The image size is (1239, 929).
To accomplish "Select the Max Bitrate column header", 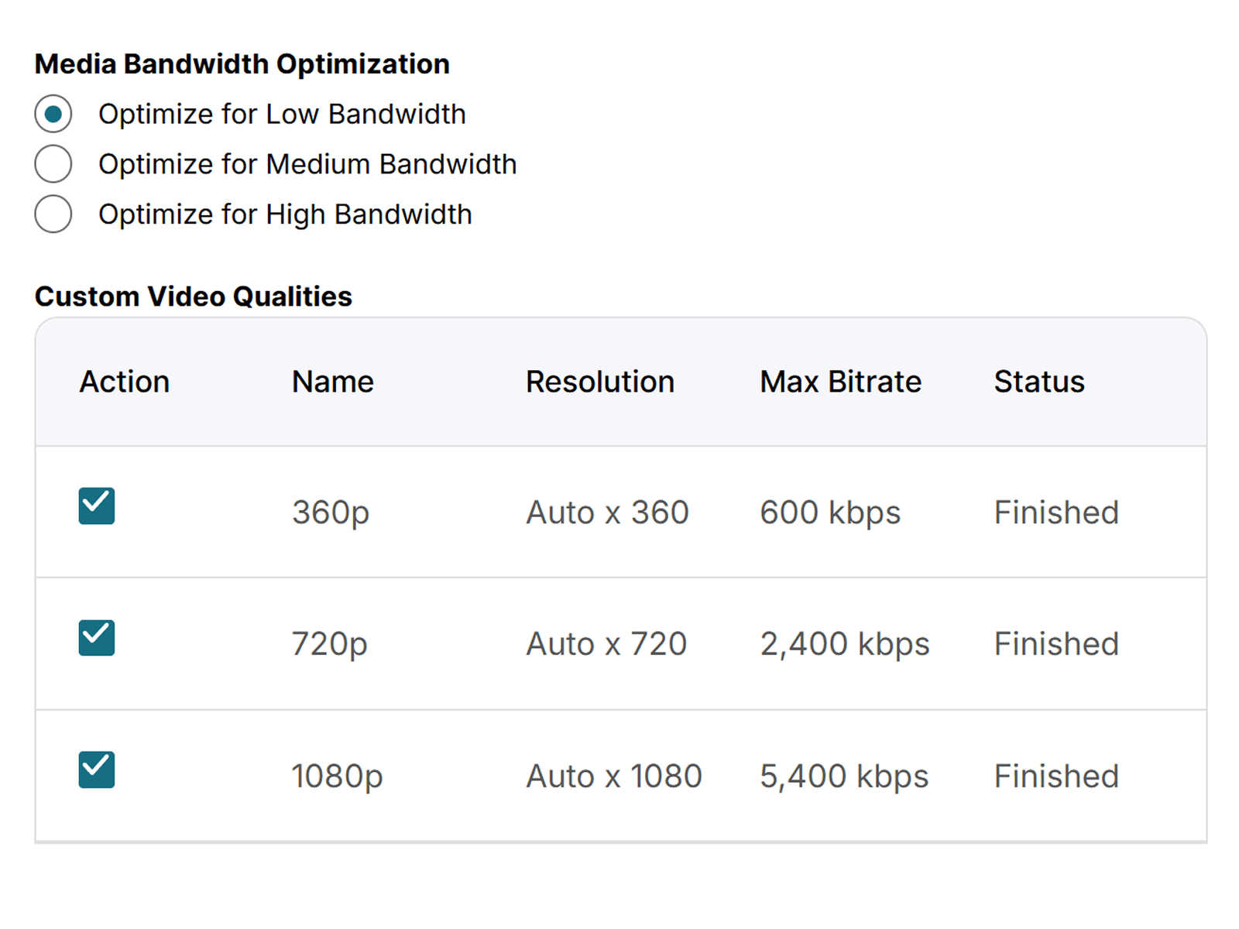I will coord(841,382).
